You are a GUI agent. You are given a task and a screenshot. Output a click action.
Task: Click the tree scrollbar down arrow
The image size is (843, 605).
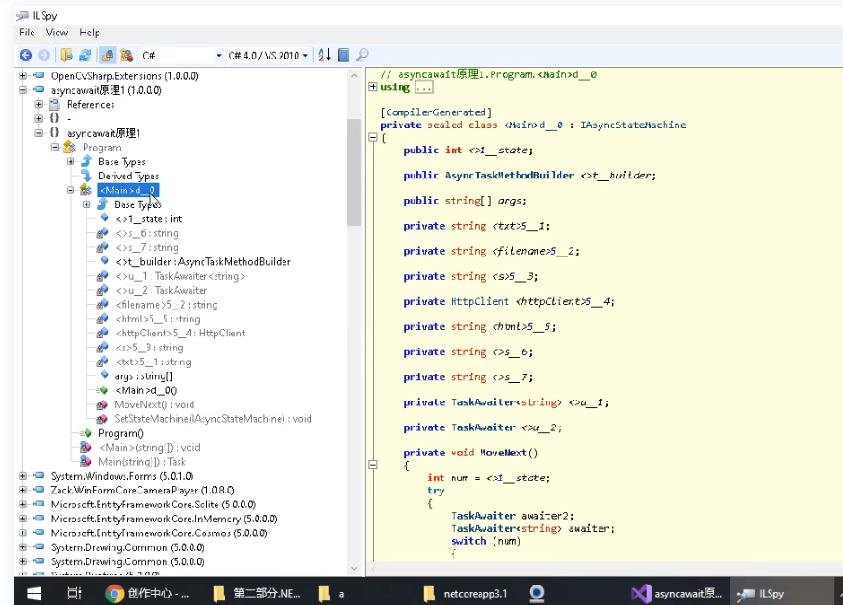(x=354, y=568)
